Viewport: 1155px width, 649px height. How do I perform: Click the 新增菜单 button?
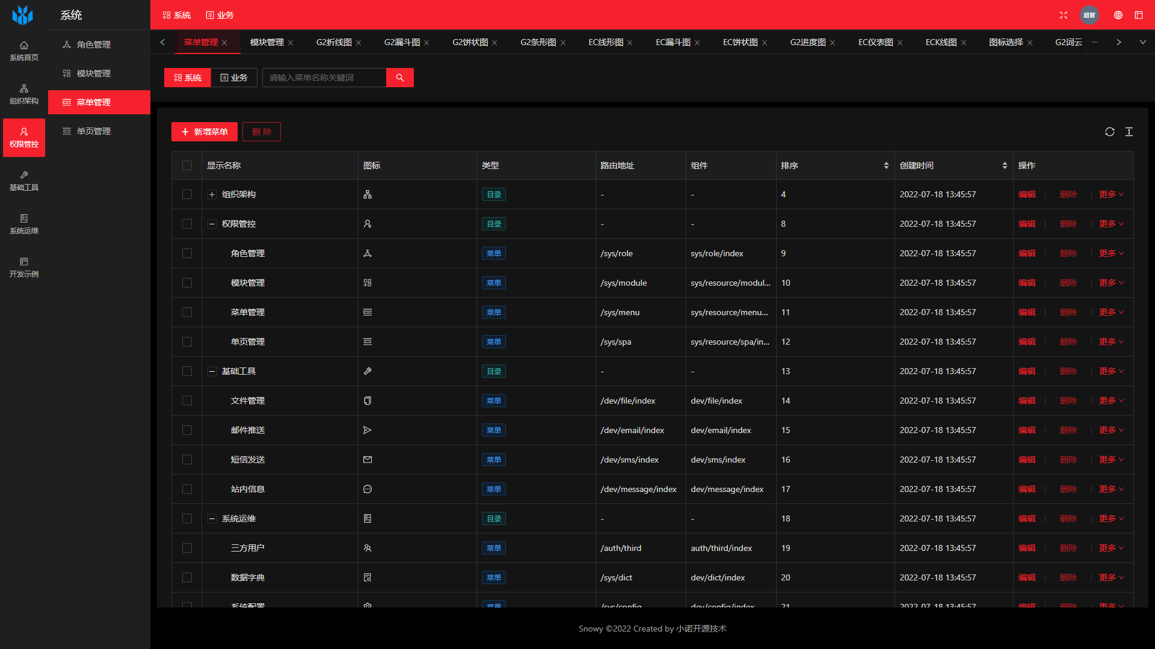tap(204, 132)
